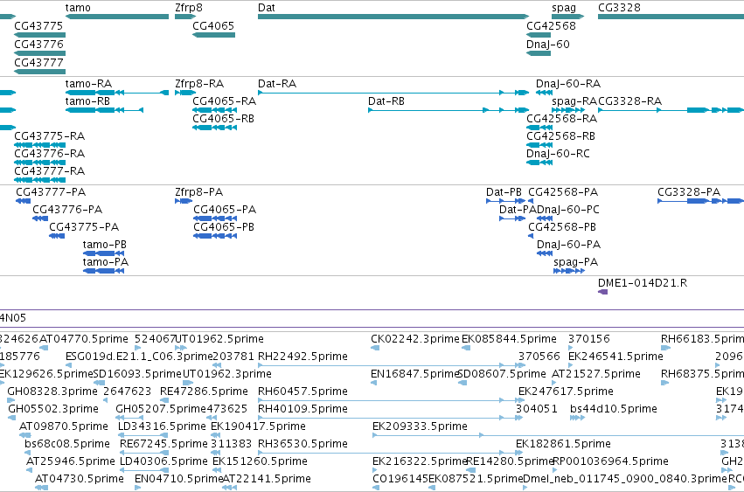This screenshot has width=744, height=492.
Task: Click the CG4065 gene label
Action: [x=213, y=26]
